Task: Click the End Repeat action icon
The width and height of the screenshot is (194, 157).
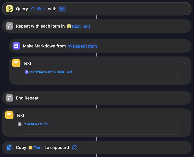Action: click(x=9, y=98)
